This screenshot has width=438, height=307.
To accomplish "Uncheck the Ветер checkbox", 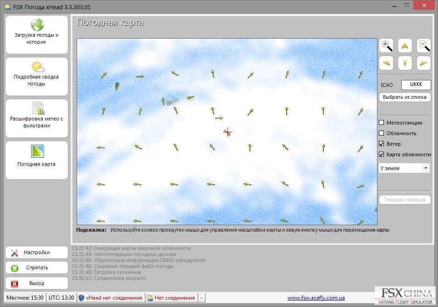I will tap(381, 144).
